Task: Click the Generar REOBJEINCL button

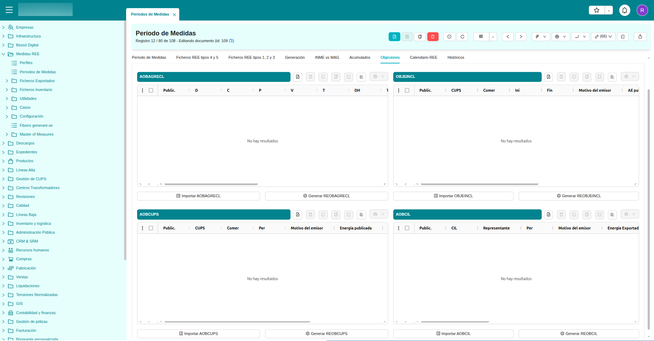Action: coord(579,196)
